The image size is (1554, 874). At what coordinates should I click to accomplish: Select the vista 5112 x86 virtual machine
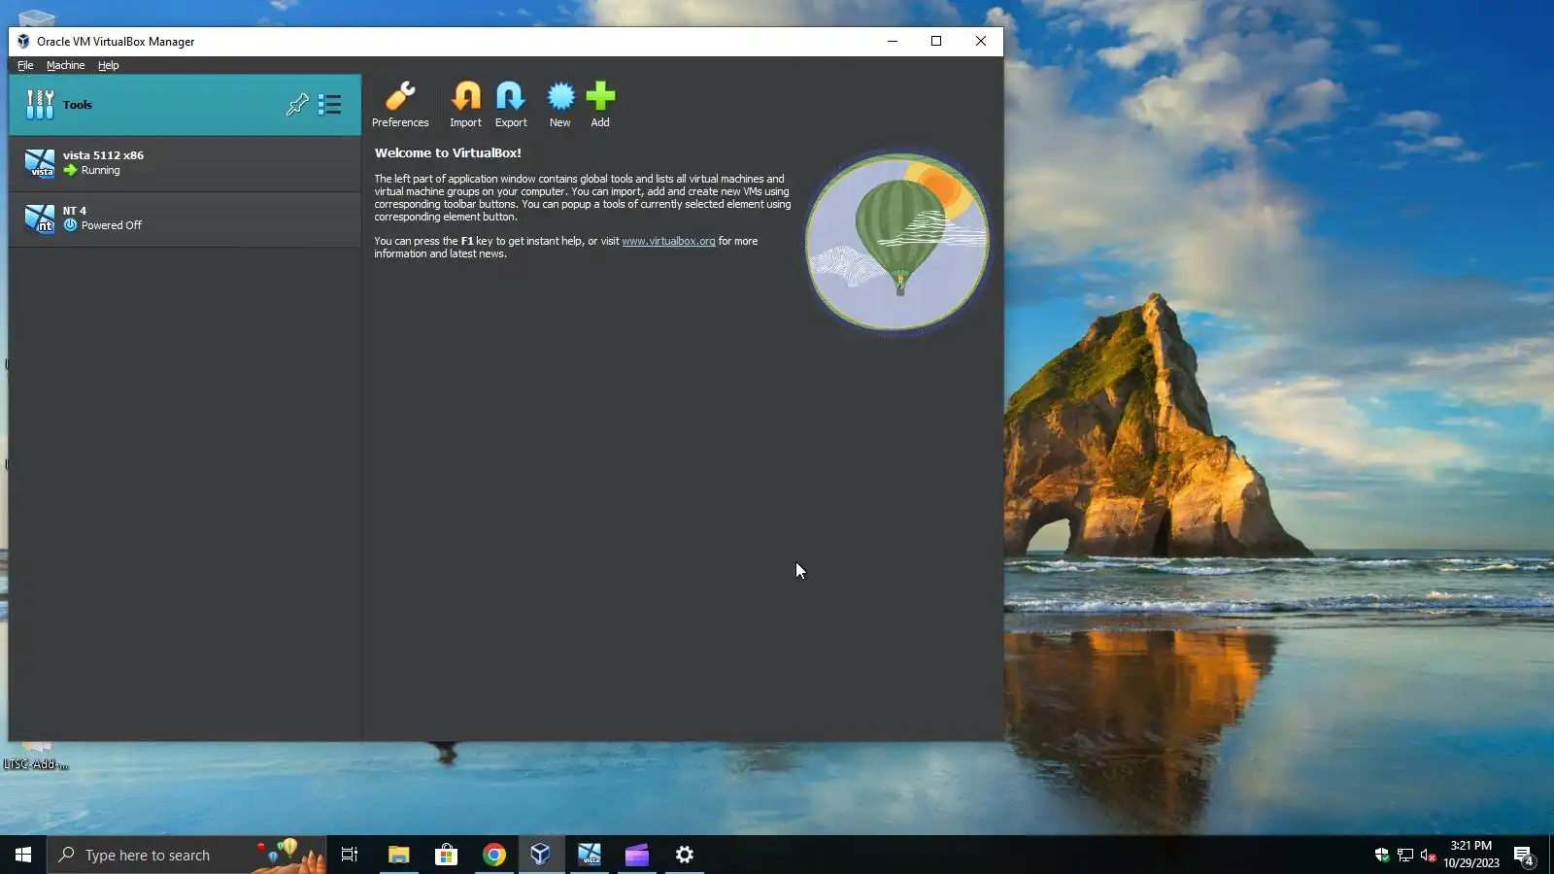[x=185, y=163]
